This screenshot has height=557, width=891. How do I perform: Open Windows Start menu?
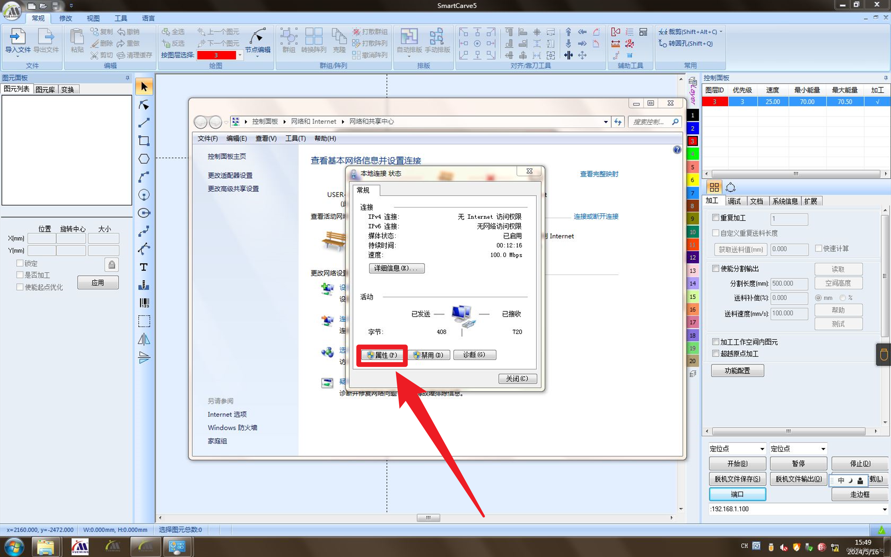14,546
